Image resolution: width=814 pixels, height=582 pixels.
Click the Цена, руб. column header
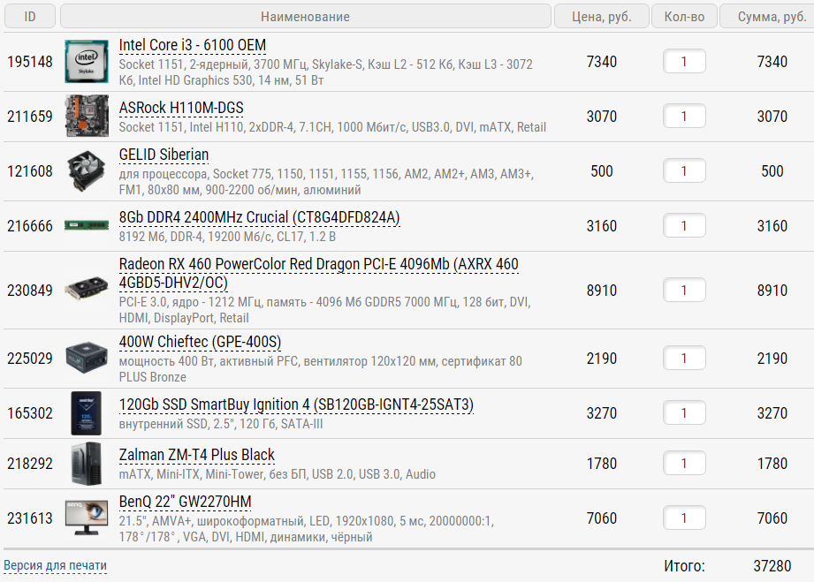click(x=602, y=17)
